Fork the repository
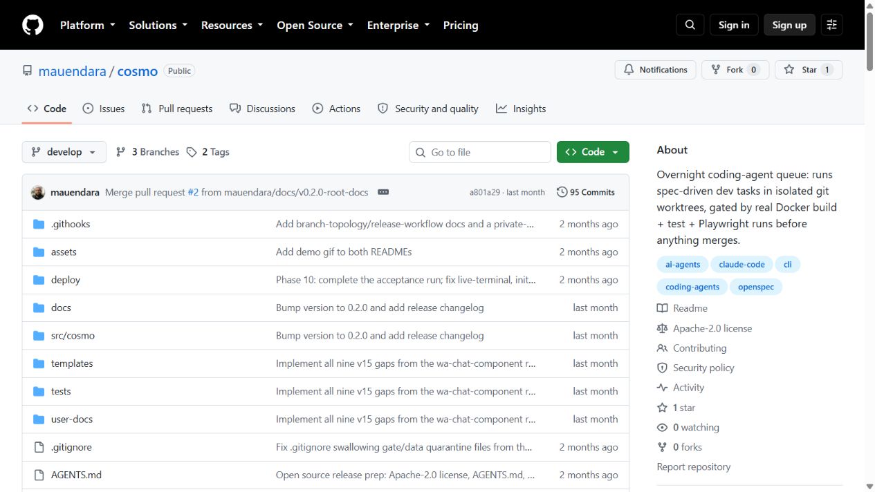Screen dimensions: 875x492 pos(735,70)
